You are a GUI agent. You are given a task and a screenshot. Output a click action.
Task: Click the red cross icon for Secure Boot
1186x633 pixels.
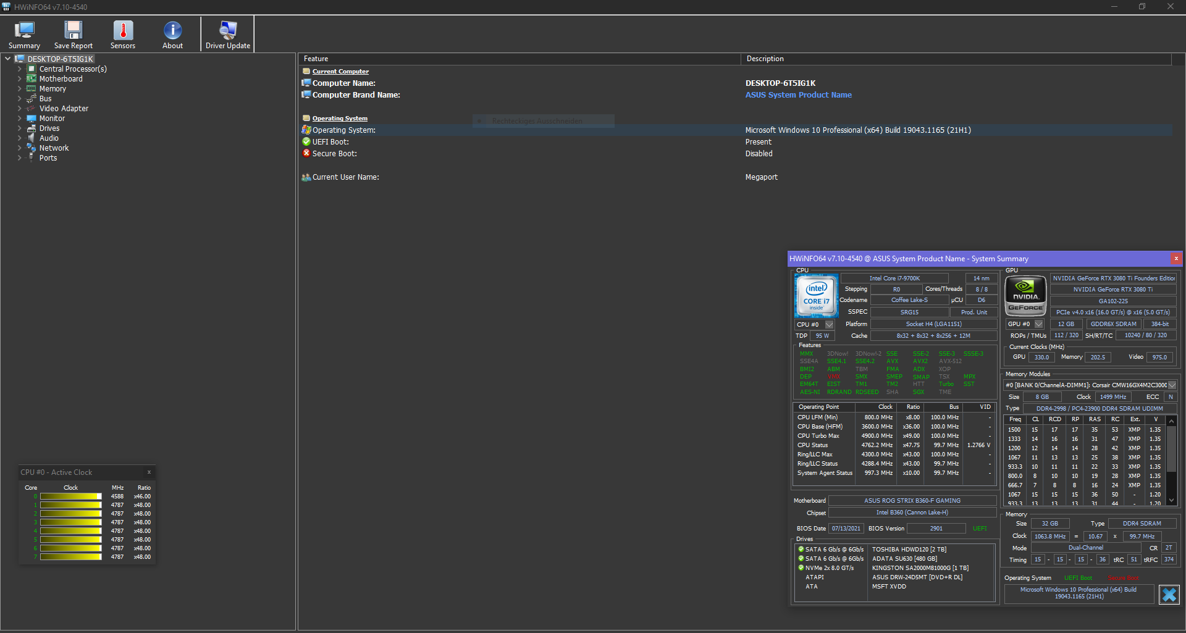point(306,153)
